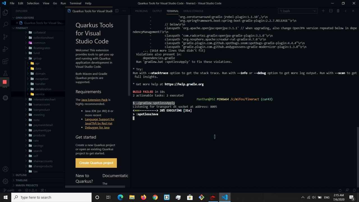Image resolution: width=359 pixels, height=202 pixels.
Task: Open the Kubernetes helm-wheel view
Action: tap(5, 98)
